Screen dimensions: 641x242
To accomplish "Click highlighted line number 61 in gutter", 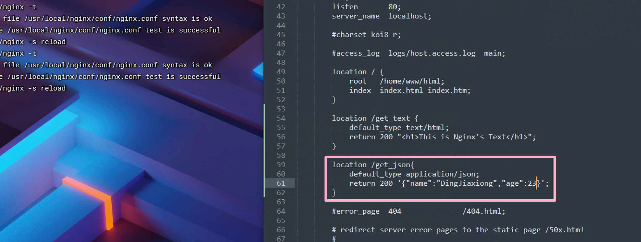I will tap(281, 183).
